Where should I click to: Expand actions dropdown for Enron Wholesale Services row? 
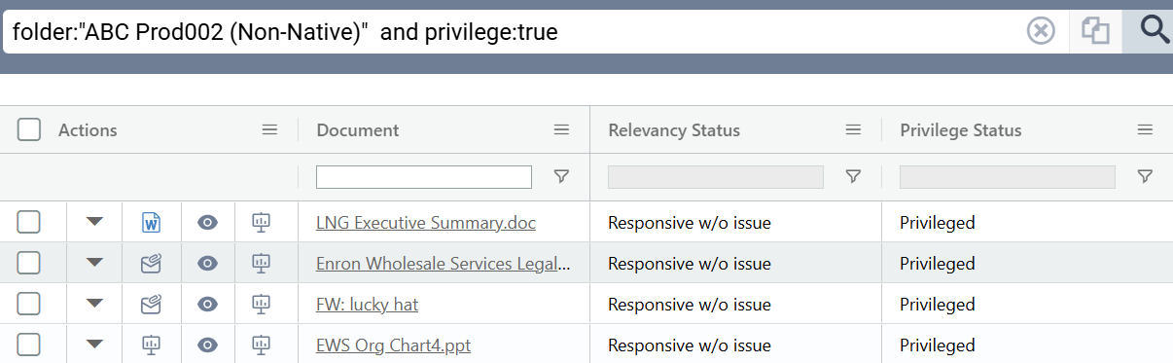coord(94,263)
